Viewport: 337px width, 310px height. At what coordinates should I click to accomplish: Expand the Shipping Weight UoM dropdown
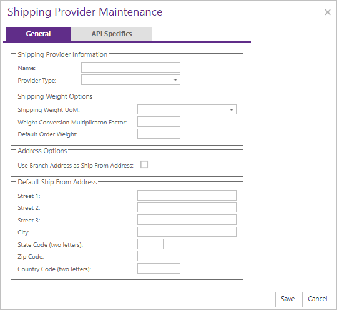[232, 109]
